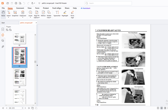
Task: Open a file with the folder icon
Action: [x=8, y=3]
